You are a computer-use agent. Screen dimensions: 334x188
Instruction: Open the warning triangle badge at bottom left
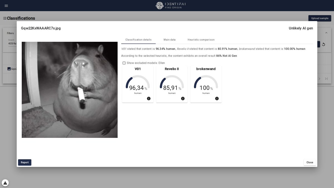click(x=5, y=182)
